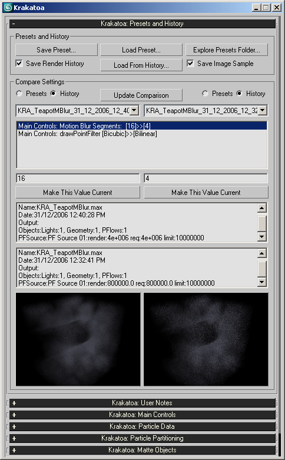Click the left value field showing 16
The height and width of the screenshot is (460, 285).
[x=78, y=178]
